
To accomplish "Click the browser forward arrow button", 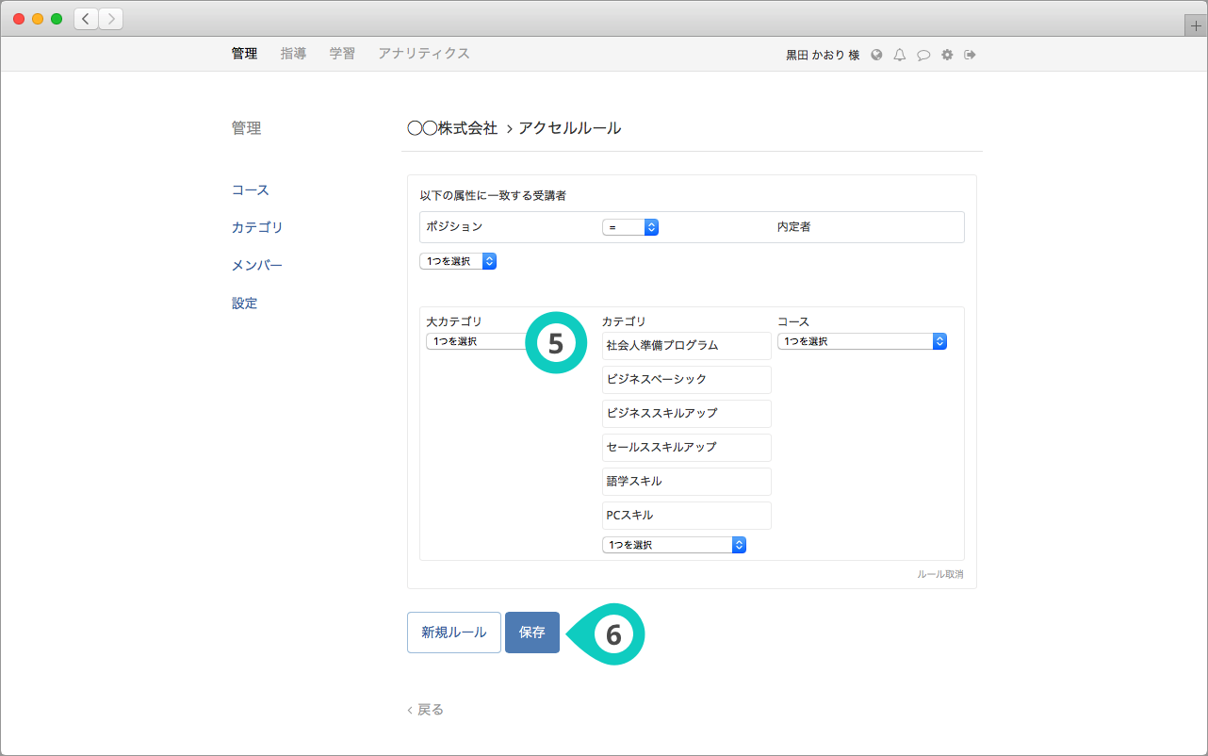I will [x=110, y=19].
